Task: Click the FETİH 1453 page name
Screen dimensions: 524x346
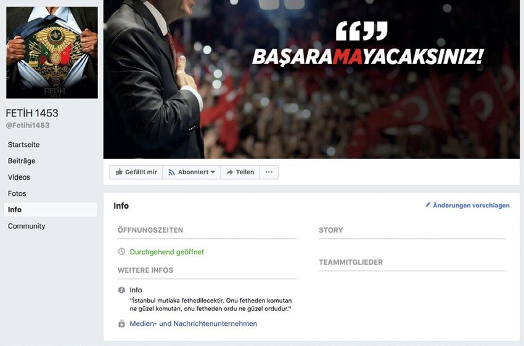Action: pyautogui.click(x=31, y=113)
